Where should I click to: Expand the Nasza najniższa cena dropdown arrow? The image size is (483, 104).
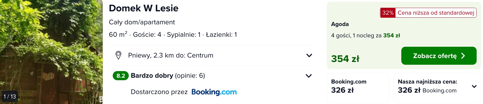click(x=474, y=86)
